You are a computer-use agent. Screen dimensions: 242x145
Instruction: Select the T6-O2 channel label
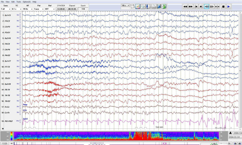[x=7, y=101]
